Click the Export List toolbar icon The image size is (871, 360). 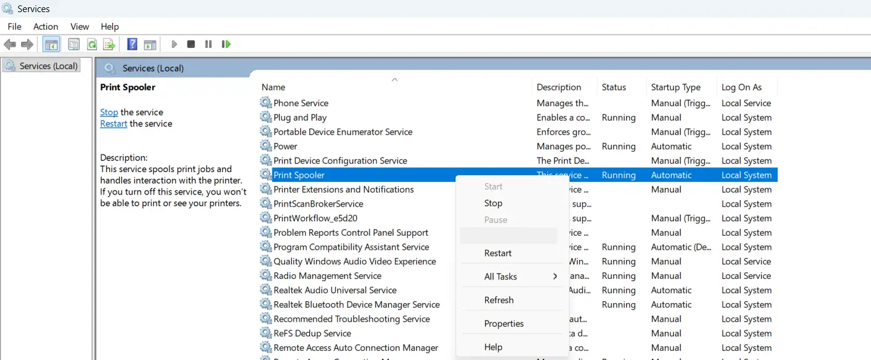109,44
